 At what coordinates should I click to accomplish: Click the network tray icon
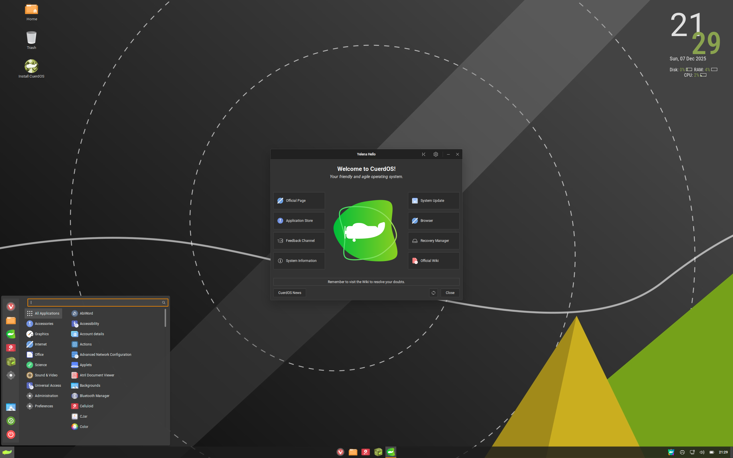(692, 452)
